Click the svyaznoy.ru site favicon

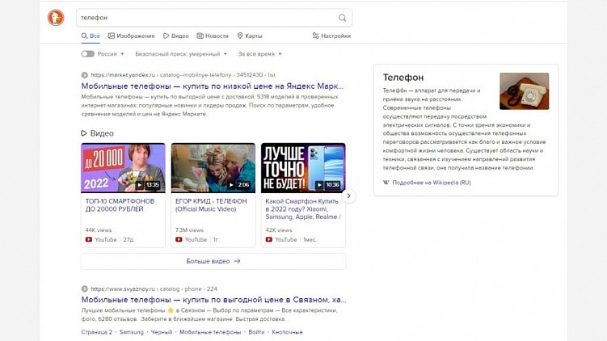[84, 288]
